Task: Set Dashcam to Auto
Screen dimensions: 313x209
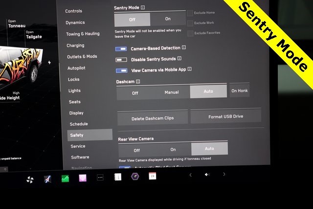Action: pos(208,92)
